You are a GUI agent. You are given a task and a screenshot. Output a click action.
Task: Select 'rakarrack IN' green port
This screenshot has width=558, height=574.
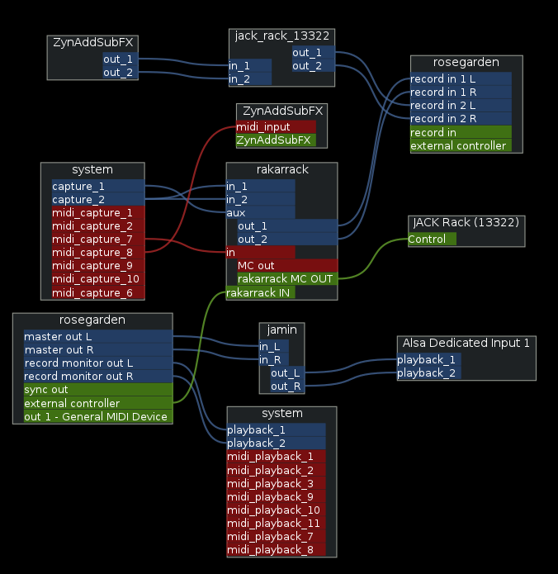point(261,292)
